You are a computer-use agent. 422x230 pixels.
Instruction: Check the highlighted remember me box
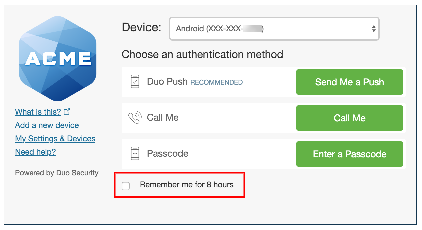(126, 186)
